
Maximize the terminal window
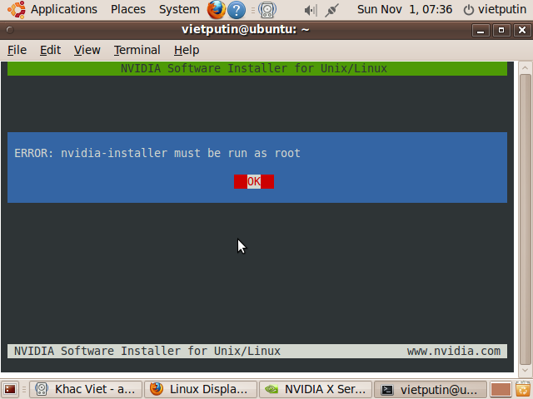501,31
